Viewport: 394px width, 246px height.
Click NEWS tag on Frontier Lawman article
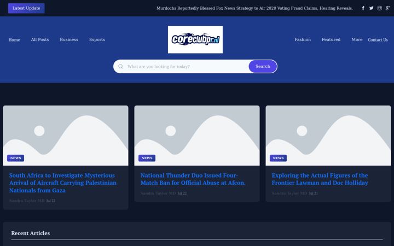pyautogui.click(x=278, y=158)
